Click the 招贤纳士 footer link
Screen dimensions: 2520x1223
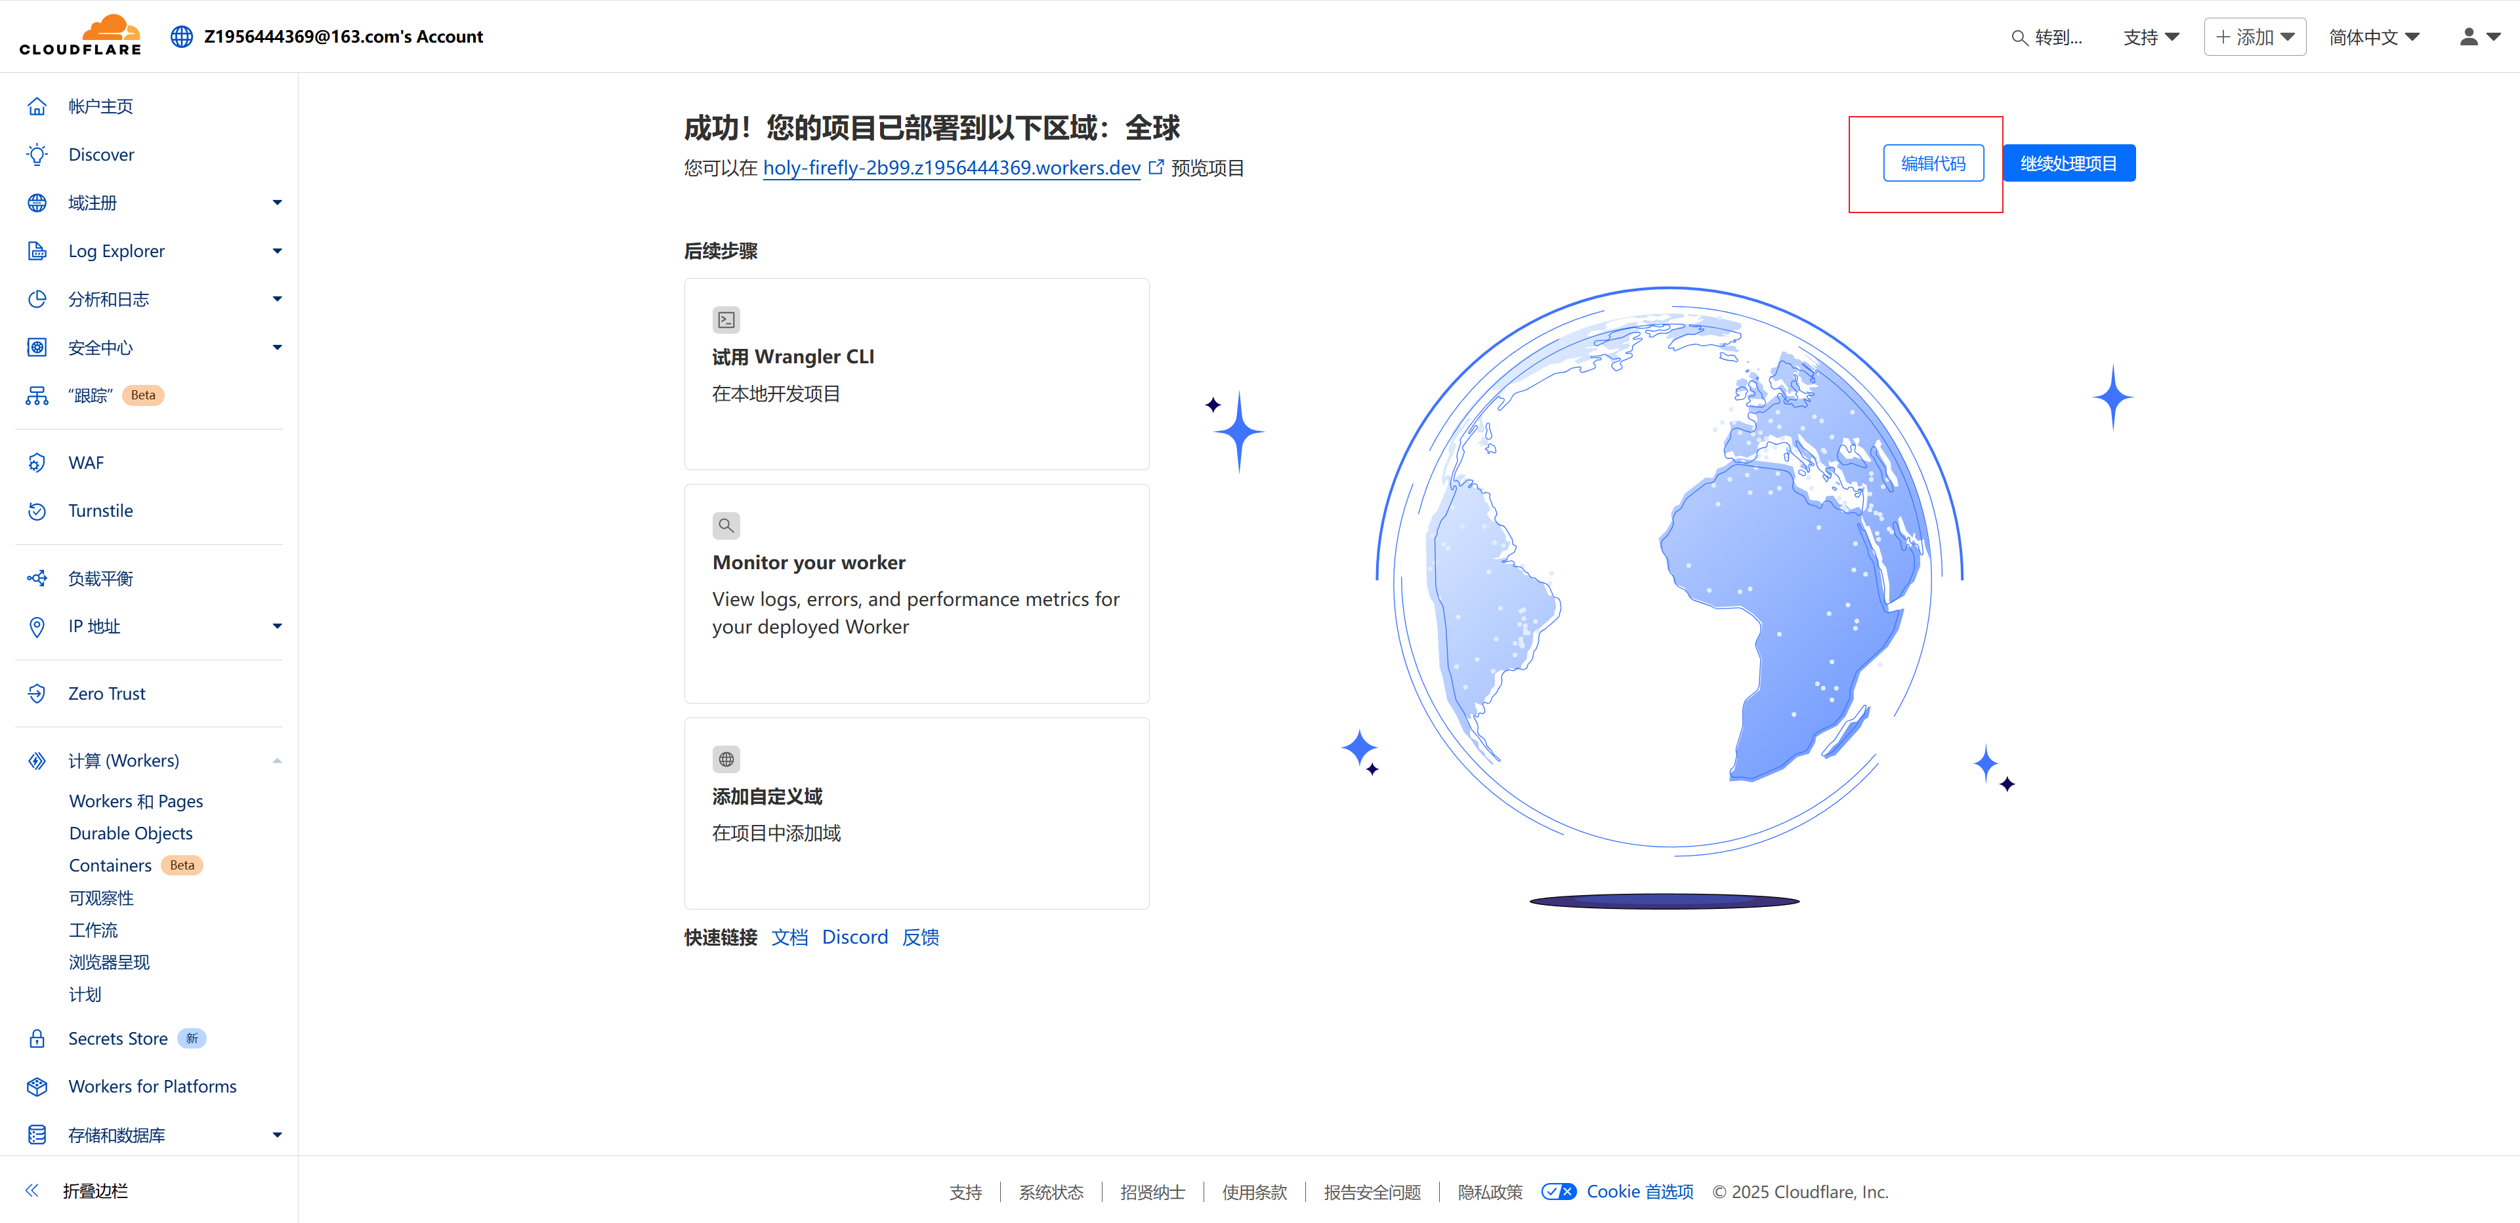pyautogui.click(x=1152, y=1192)
